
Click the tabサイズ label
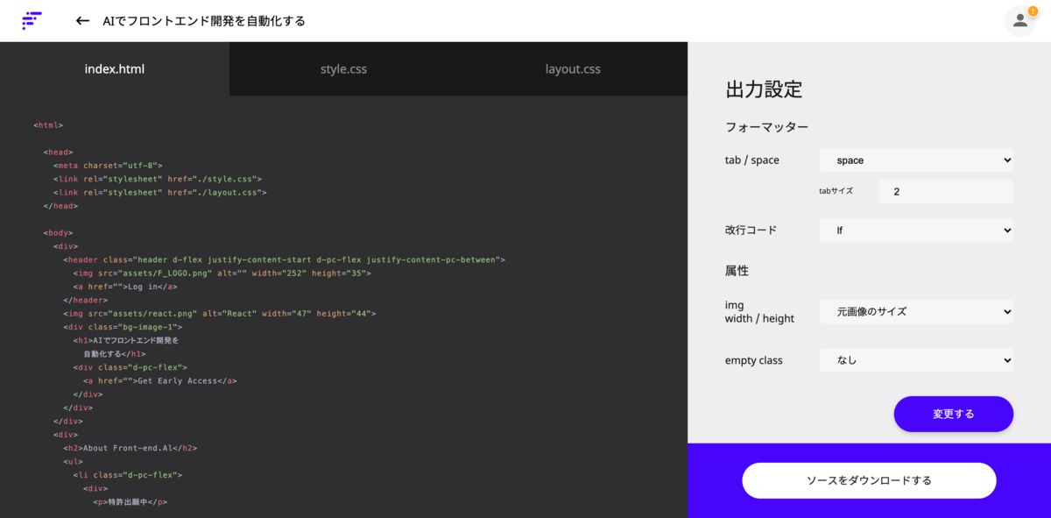(x=836, y=190)
